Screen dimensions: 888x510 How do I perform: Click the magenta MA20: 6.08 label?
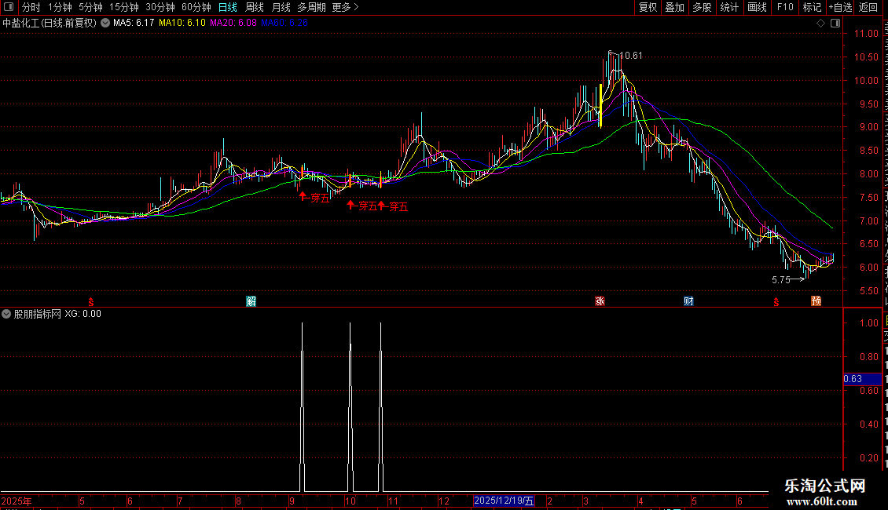233,23
